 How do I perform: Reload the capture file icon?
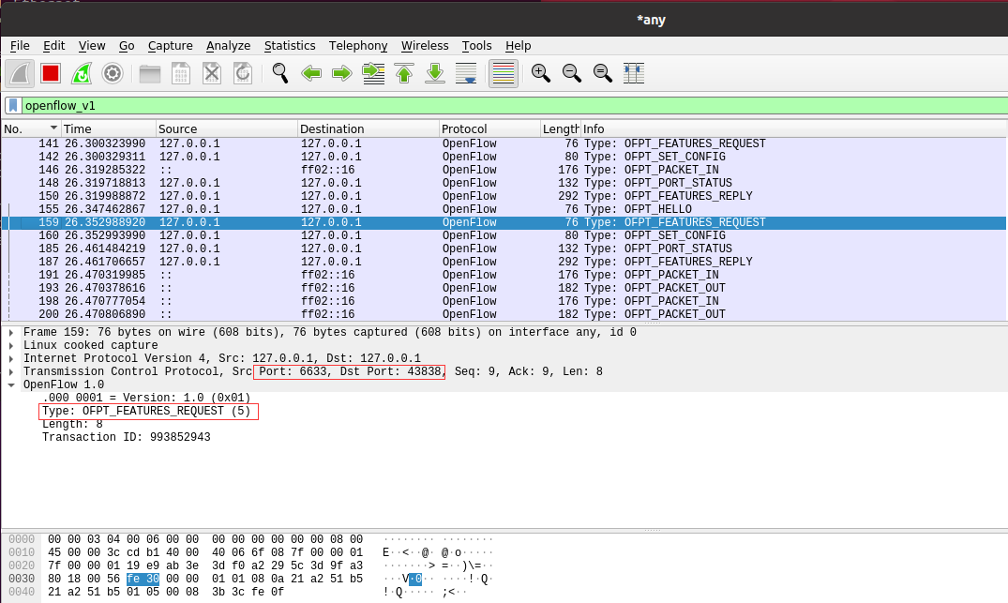click(x=242, y=73)
